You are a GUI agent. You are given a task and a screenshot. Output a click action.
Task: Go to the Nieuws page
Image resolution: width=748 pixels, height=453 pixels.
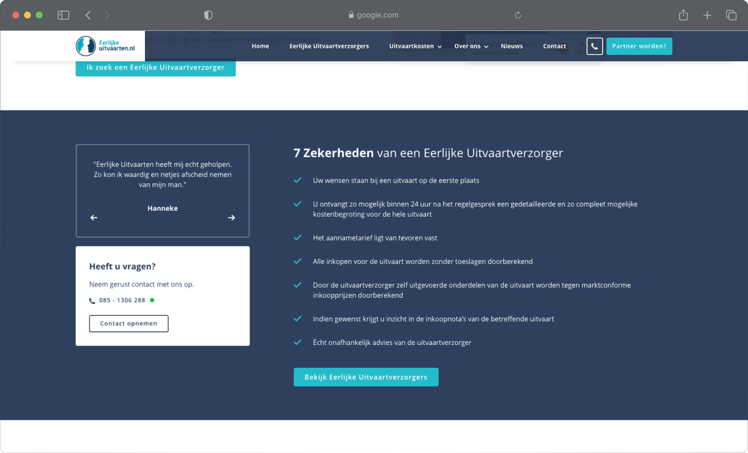click(511, 46)
